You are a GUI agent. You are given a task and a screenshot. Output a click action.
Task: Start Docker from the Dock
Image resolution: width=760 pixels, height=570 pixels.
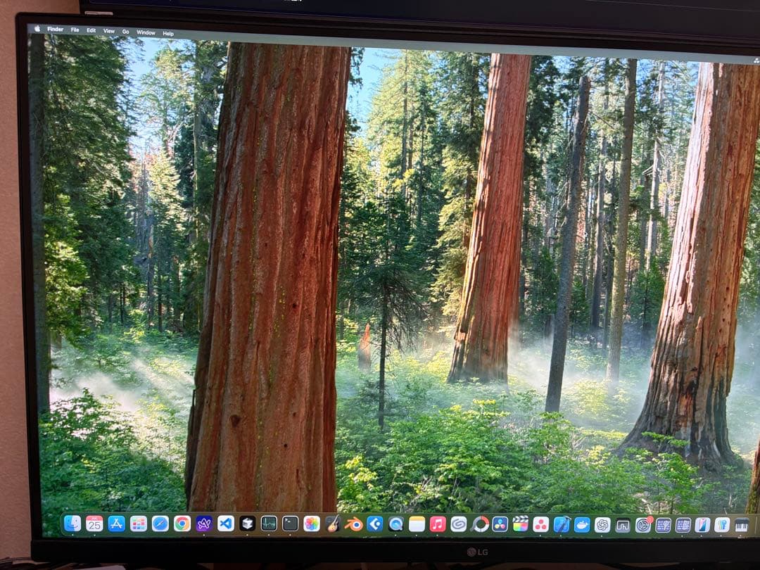coord(582,524)
